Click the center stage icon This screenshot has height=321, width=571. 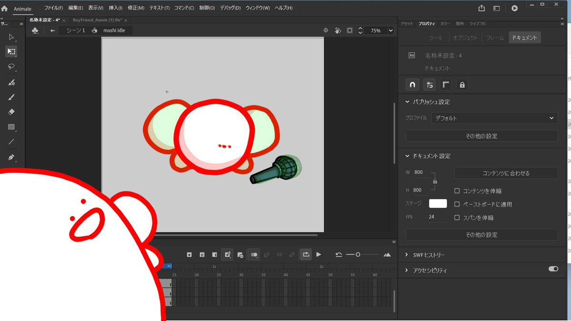coord(326,30)
